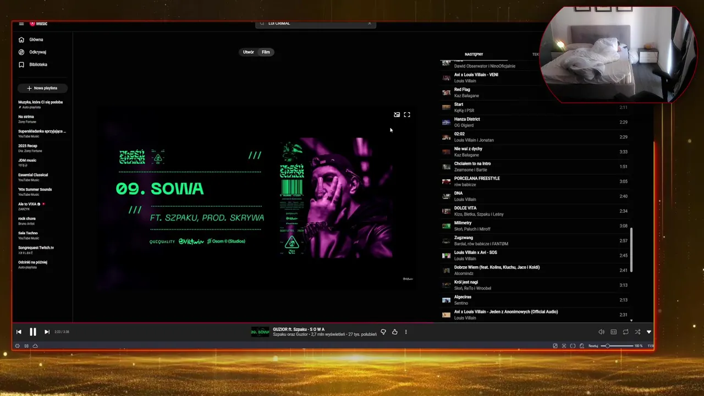This screenshot has height=396, width=704.
Task: Open more actions menu in player bar
Action: click(406, 332)
